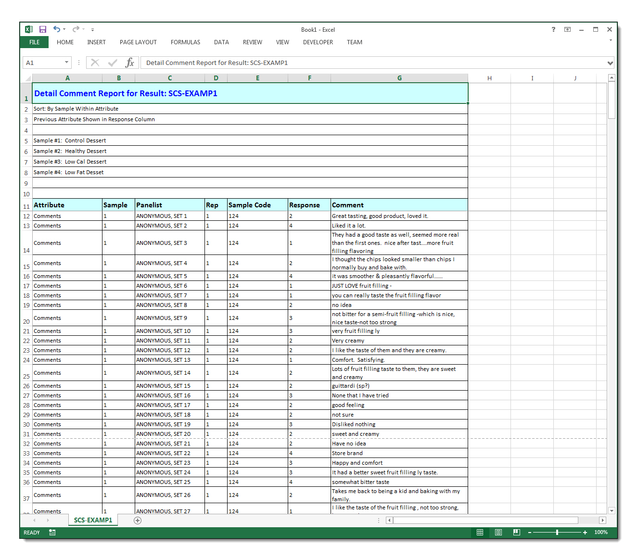Viewport: 625px width, 546px height.
Task: Open the DEVELOPER ribbon tab
Action: click(318, 42)
